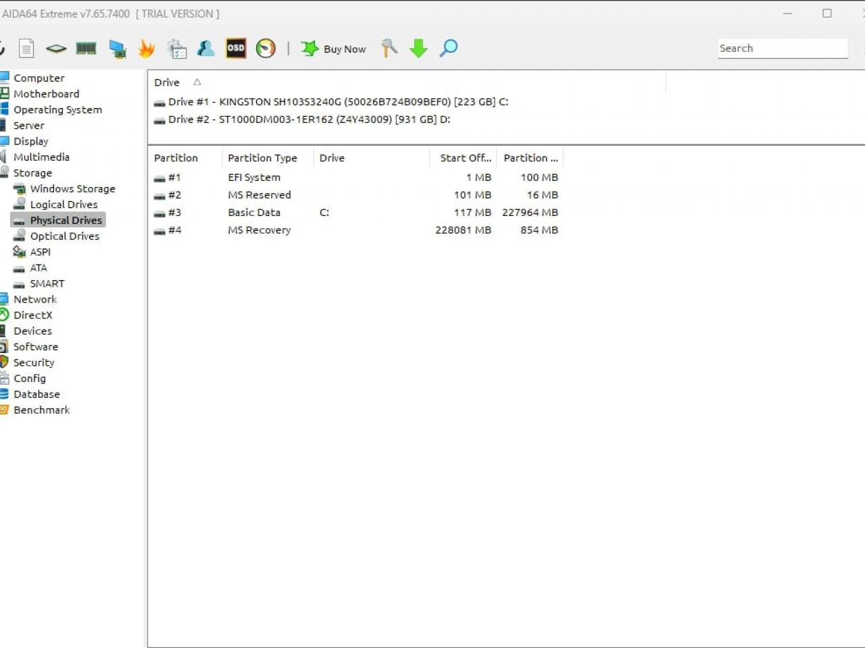This screenshot has width=865, height=648.
Task: Select Drive #2 ST1000DM003-1ER162 row
Action: pyautogui.click(x=302, y=119)
